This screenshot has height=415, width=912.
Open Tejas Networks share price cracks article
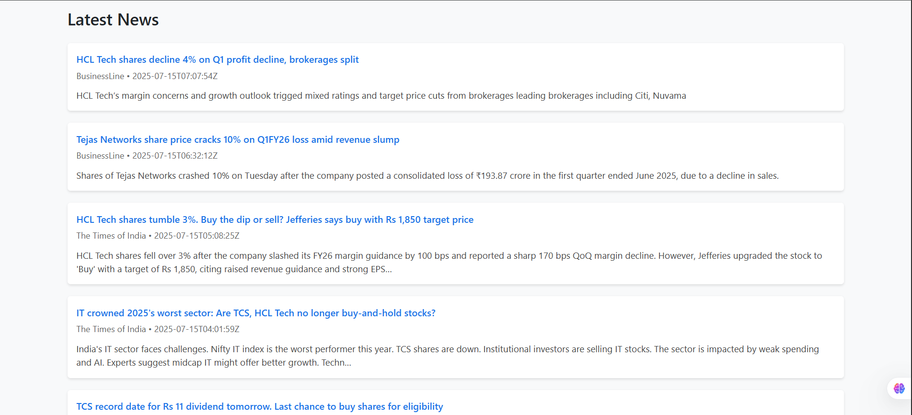click(238, 139)
